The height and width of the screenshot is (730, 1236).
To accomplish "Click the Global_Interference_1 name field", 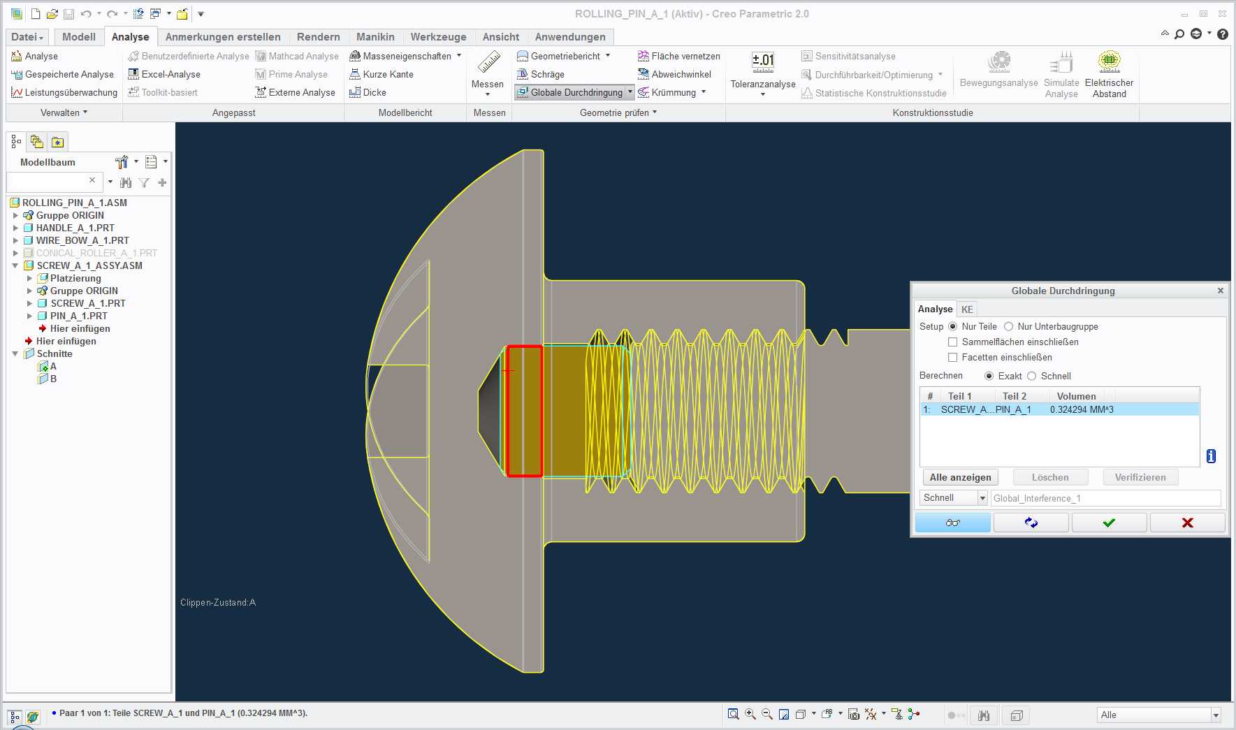I will pos(1105,498).
